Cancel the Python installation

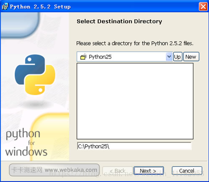click(x=187, y=171)
